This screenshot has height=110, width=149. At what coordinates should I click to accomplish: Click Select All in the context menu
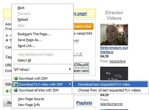point(43,60)
